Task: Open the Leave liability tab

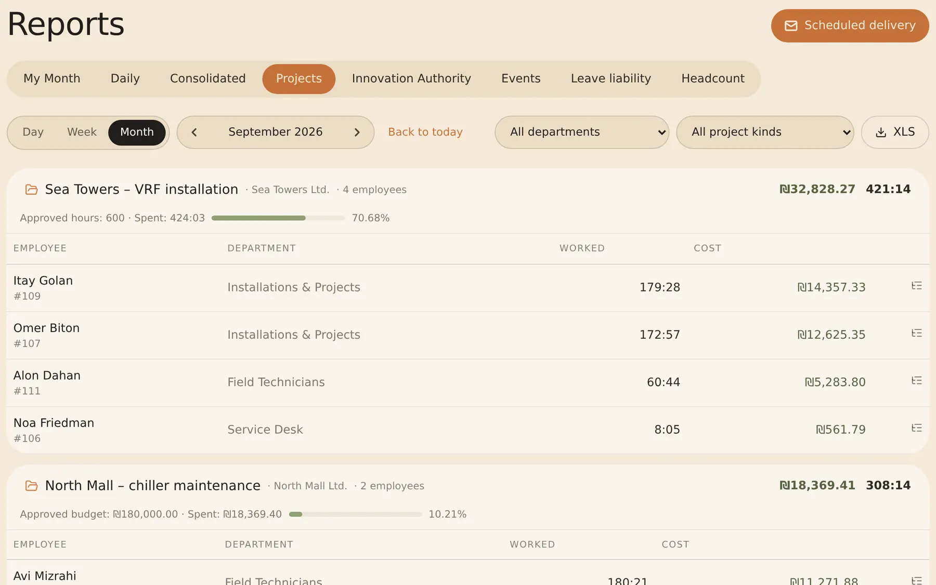Action: [610, 78]
